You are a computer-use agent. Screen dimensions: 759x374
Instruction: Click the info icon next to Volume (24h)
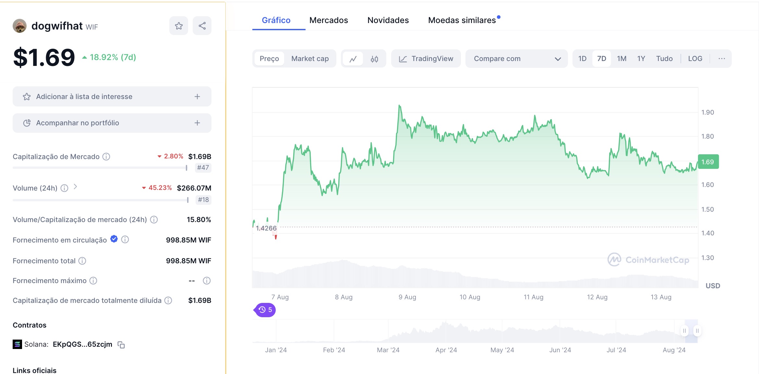[x=65, y=188]
